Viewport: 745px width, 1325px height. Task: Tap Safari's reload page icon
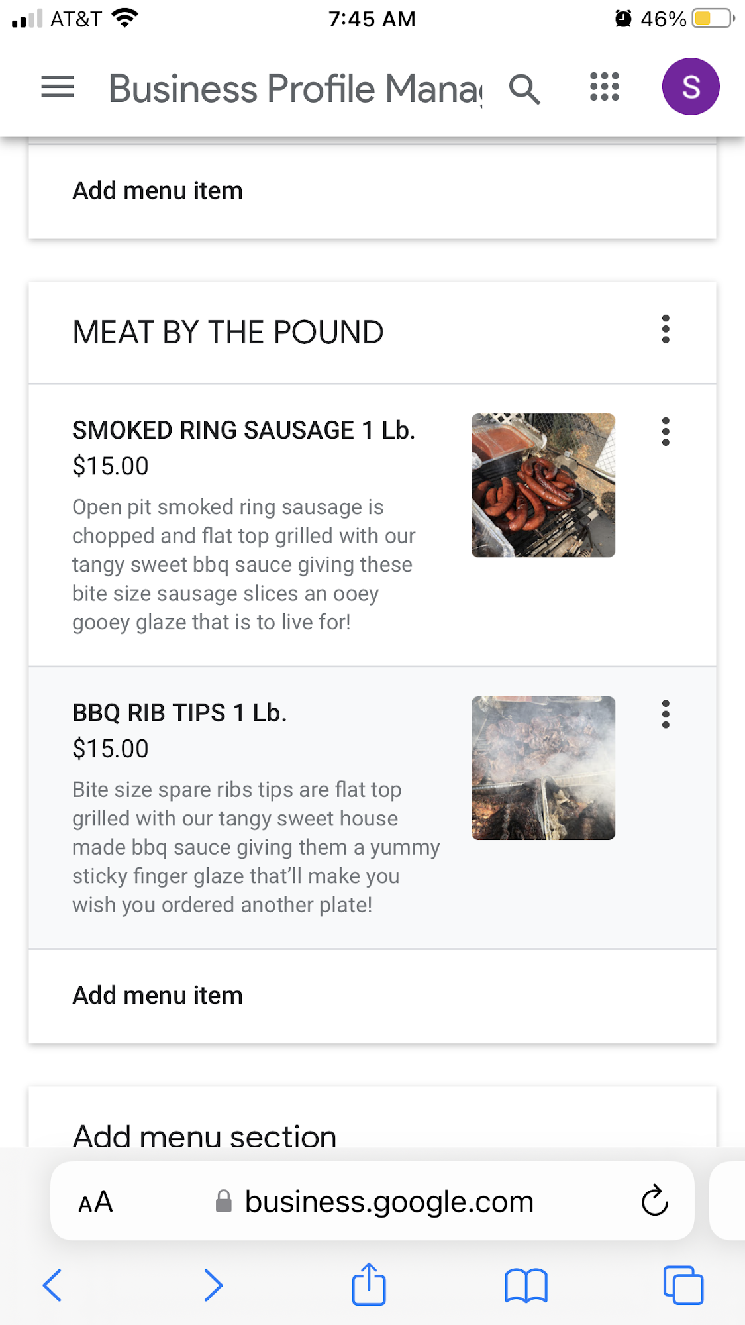(x=654, y=1200)
